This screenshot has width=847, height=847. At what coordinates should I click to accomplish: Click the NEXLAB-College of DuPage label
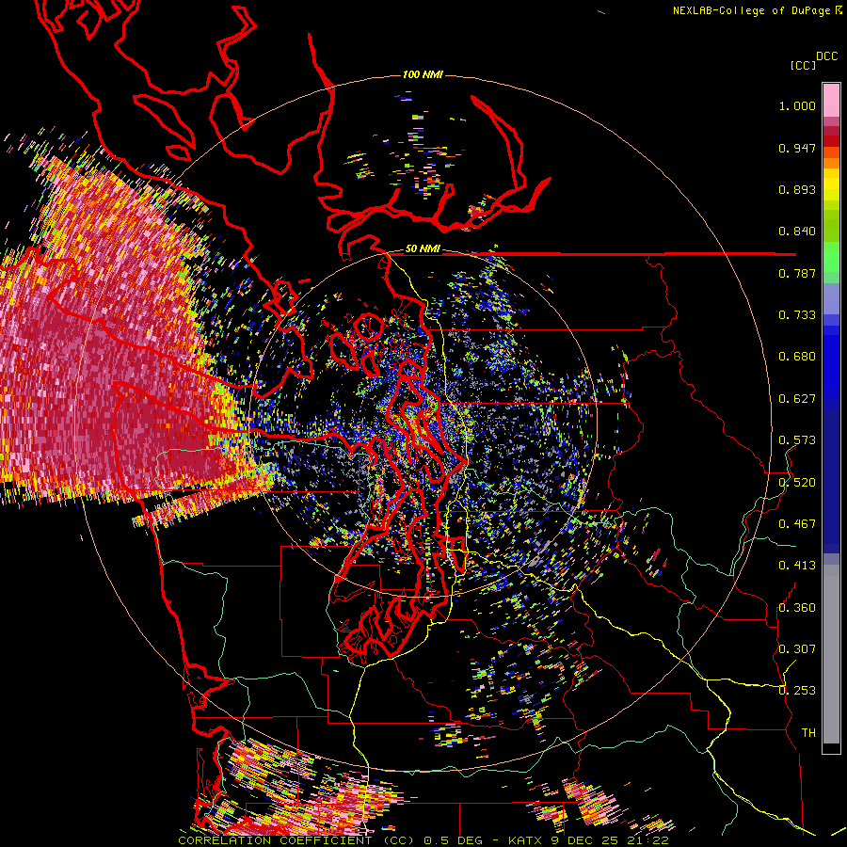752,10
